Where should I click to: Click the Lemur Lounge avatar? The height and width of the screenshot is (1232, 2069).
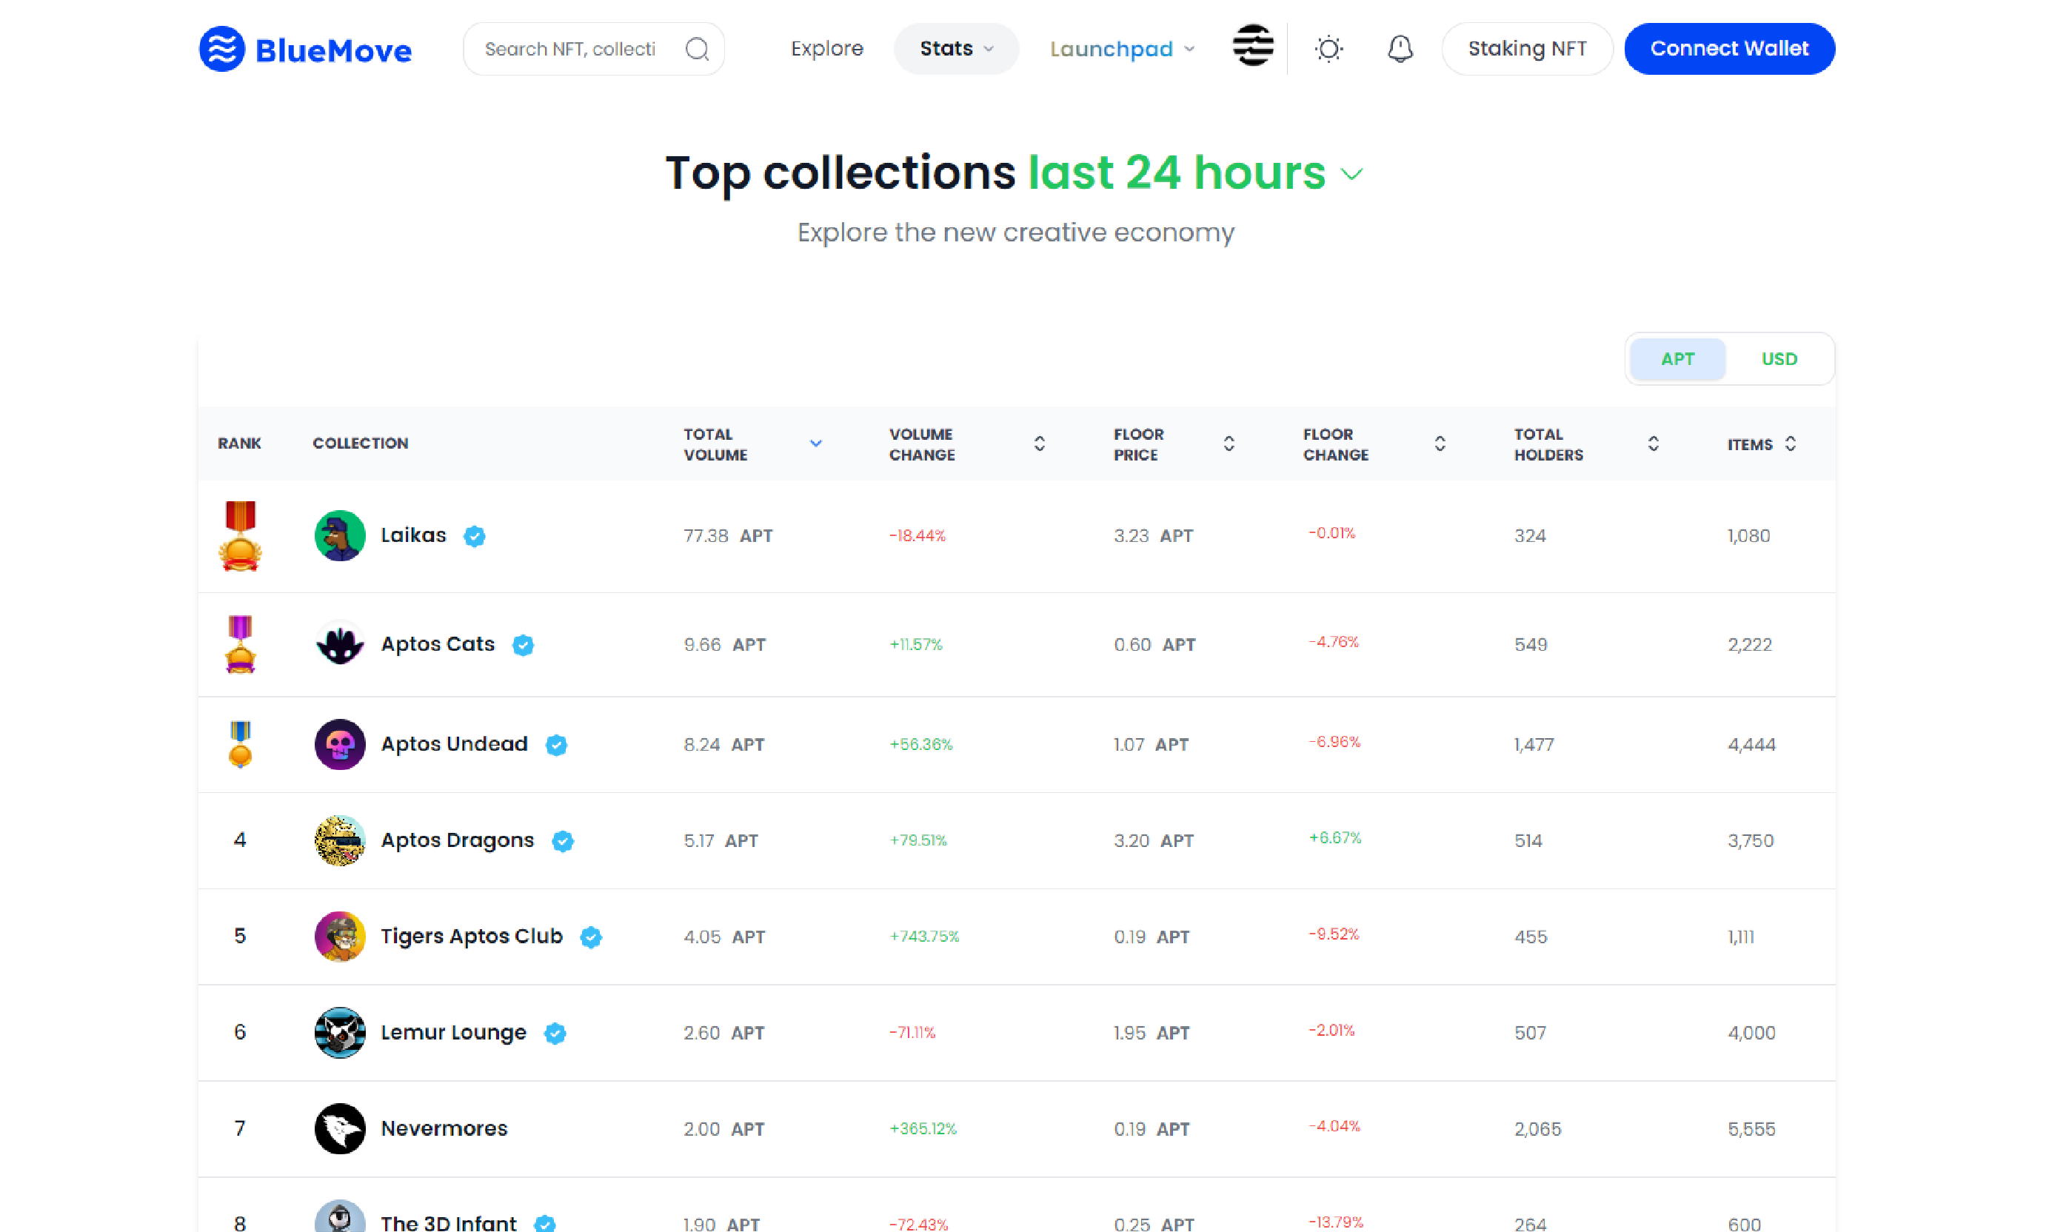(341, 1033)
